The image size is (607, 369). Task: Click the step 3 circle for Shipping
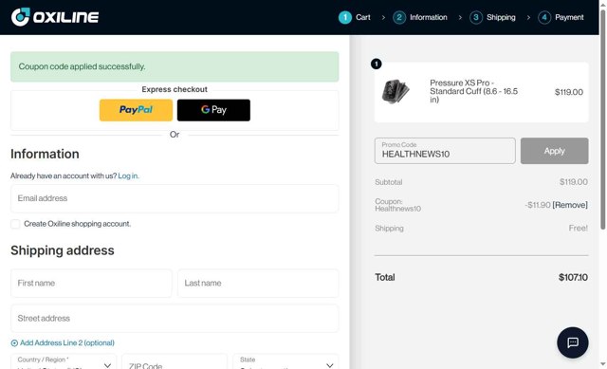pos(476,17)
